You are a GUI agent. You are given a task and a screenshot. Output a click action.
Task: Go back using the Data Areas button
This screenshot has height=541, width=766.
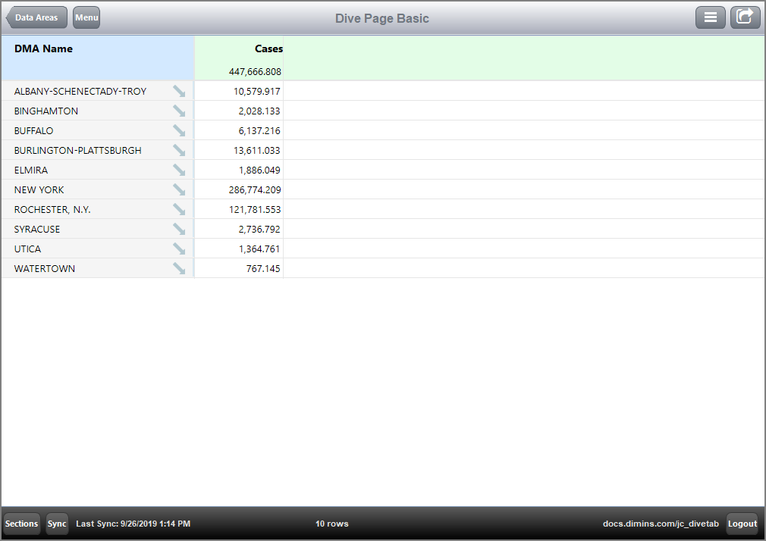coord(36,17)
